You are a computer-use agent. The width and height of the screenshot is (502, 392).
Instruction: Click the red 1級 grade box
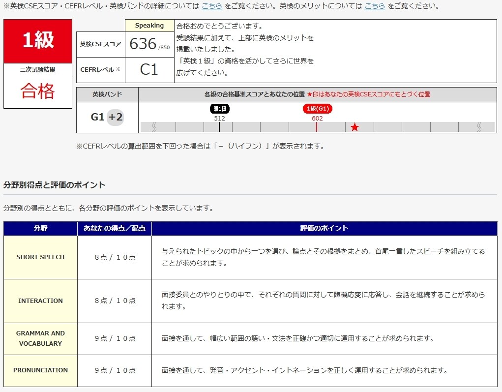(x=38, y=41)
